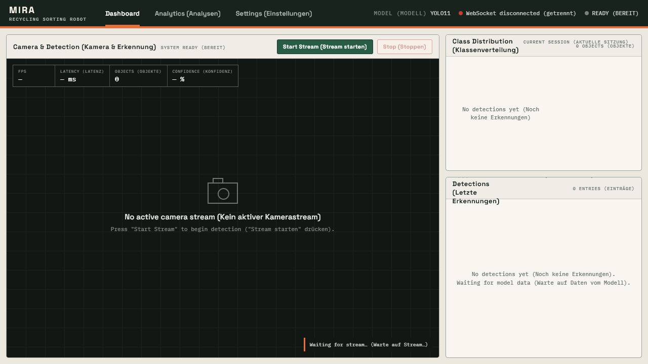Click the YOLO11 model name
The image size is (648, 364).
[440, 13]
